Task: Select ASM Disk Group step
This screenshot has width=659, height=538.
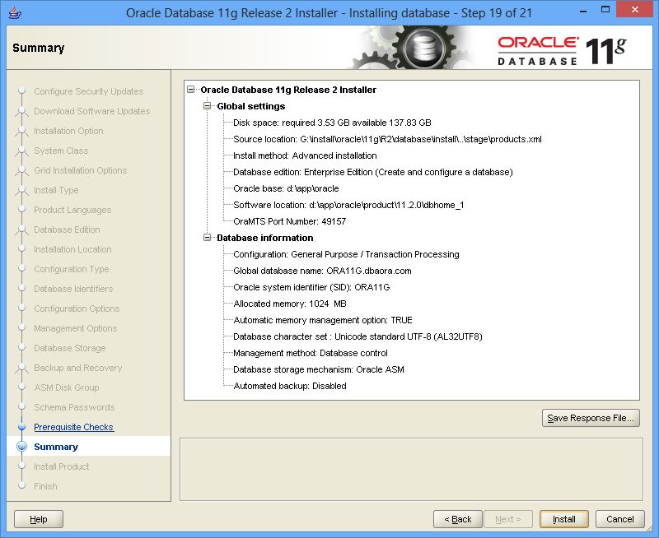Action: (x=67, y=387)
